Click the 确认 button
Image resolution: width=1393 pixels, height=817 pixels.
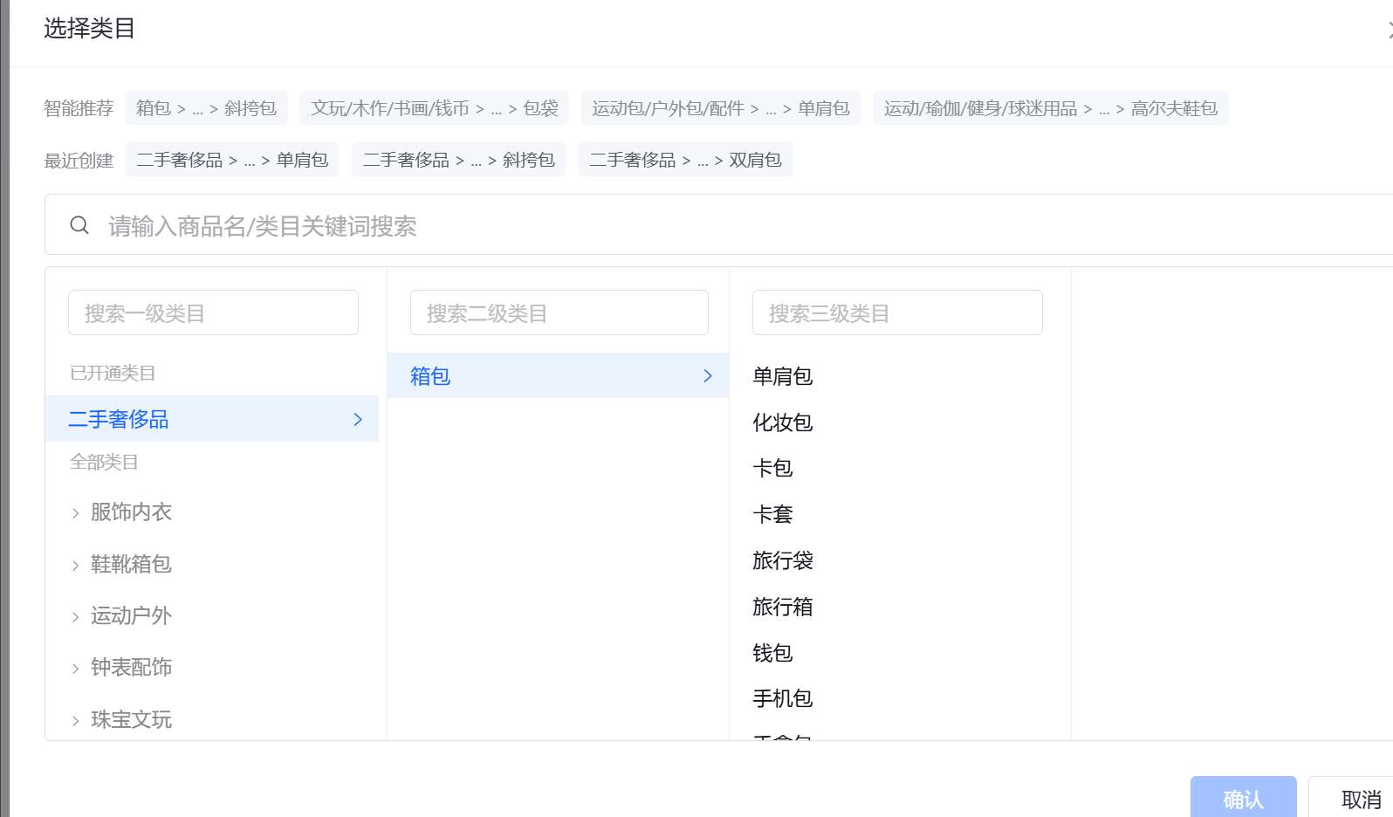[1243, 799]
